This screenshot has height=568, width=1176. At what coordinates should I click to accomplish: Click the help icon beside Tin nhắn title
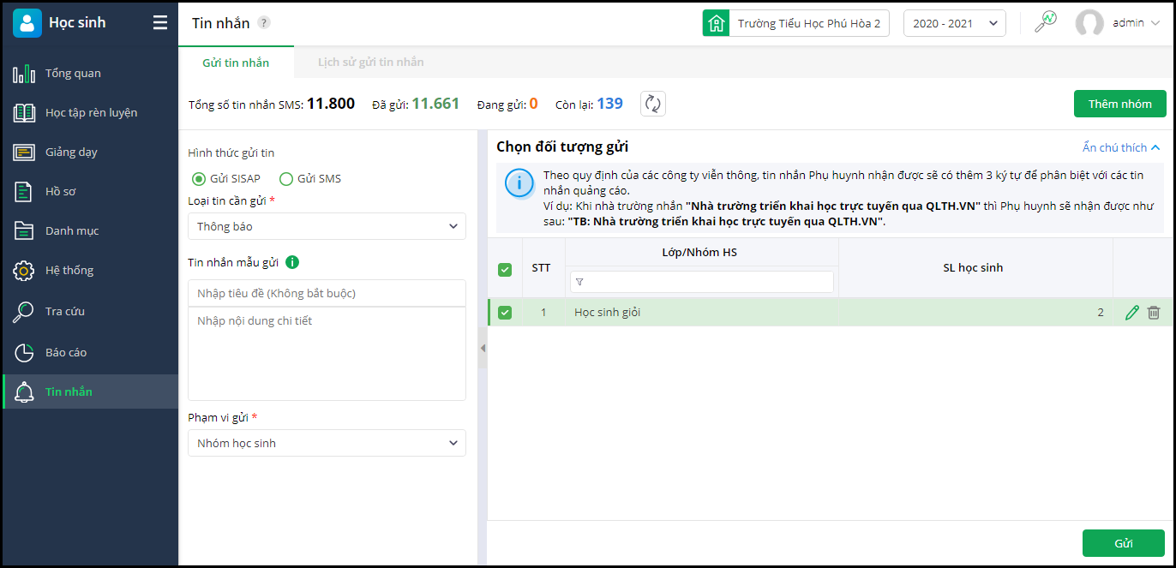264,23
